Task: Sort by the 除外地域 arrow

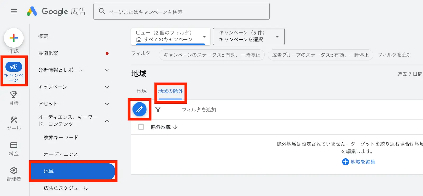Action: (175, 127)
